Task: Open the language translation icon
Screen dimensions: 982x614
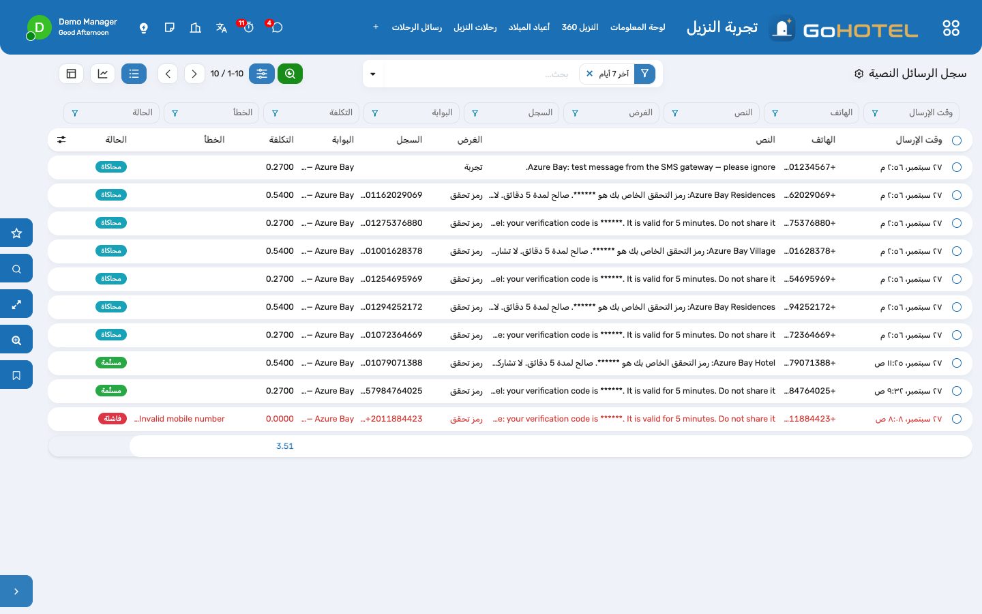Action: click(222, 28)
